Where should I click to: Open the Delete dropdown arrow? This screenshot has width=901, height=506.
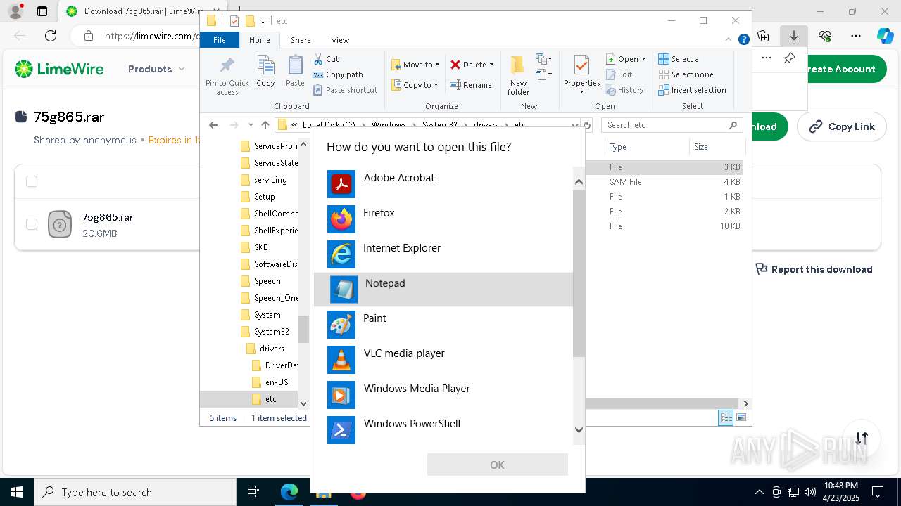[491, 65]
